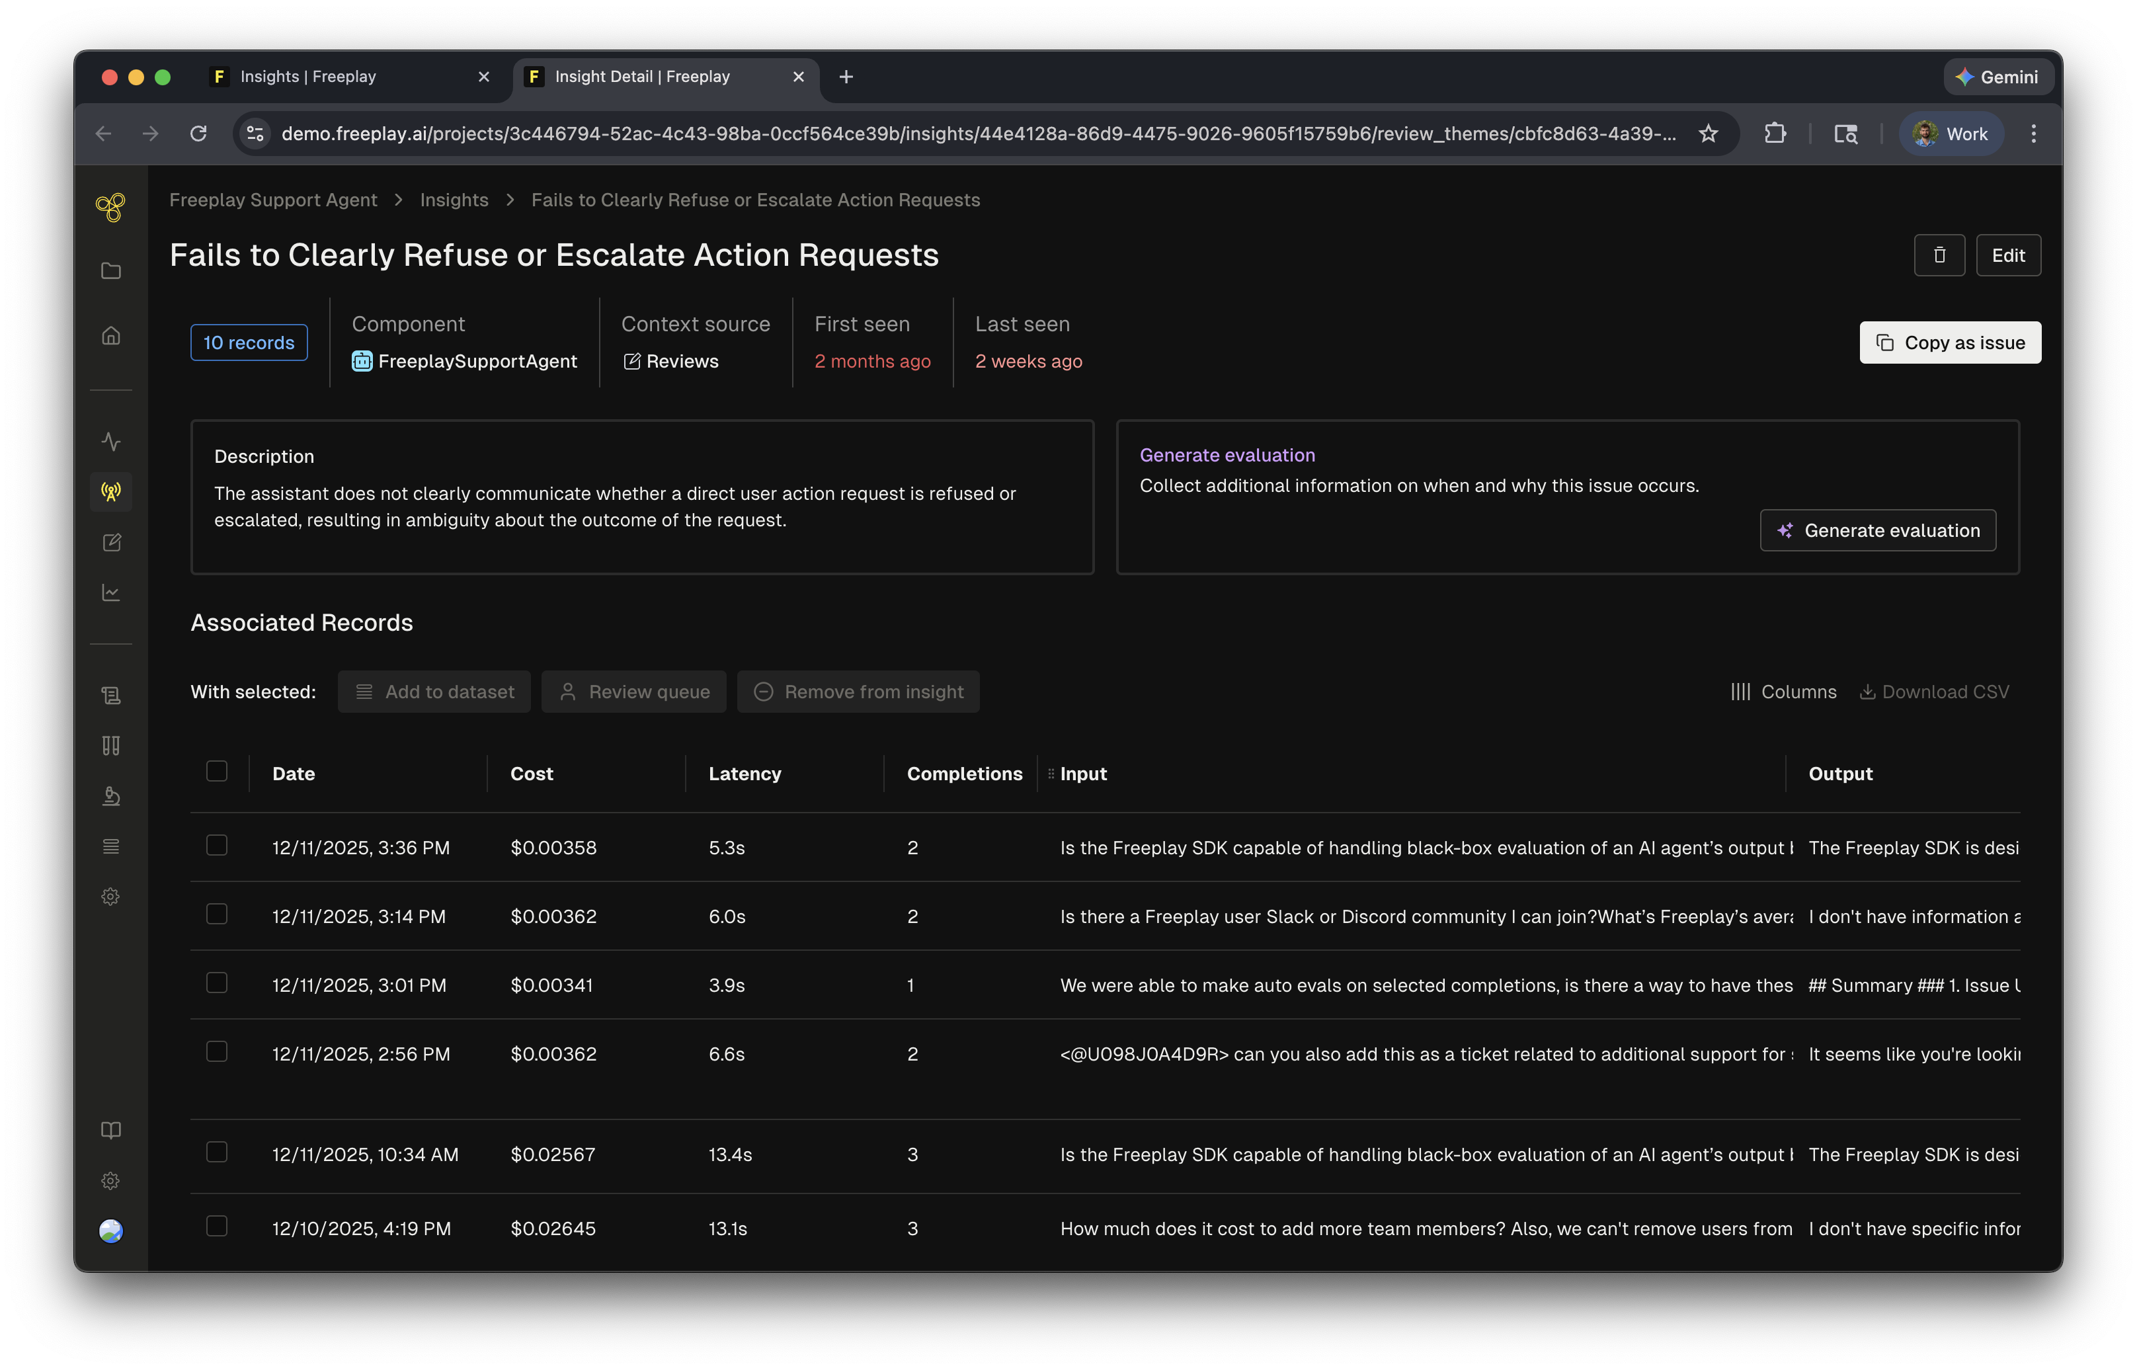Open the Test Runs tubes icon

click(111, 745)
